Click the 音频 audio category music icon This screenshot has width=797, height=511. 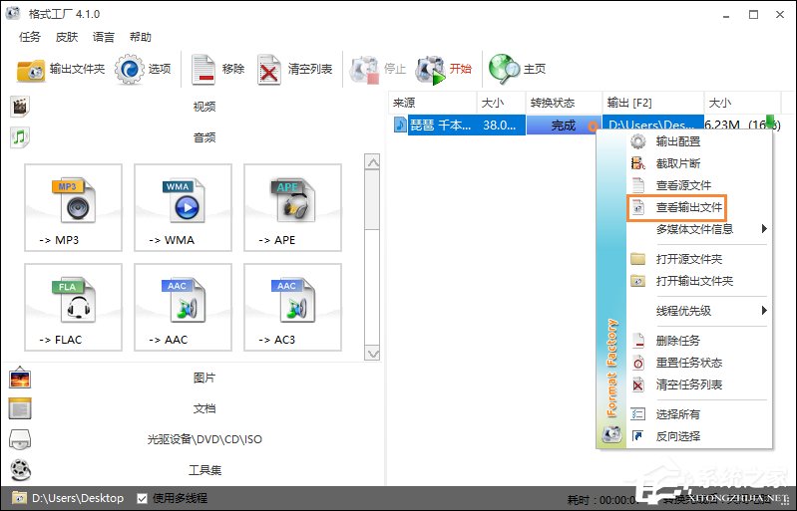click(20, 137)
